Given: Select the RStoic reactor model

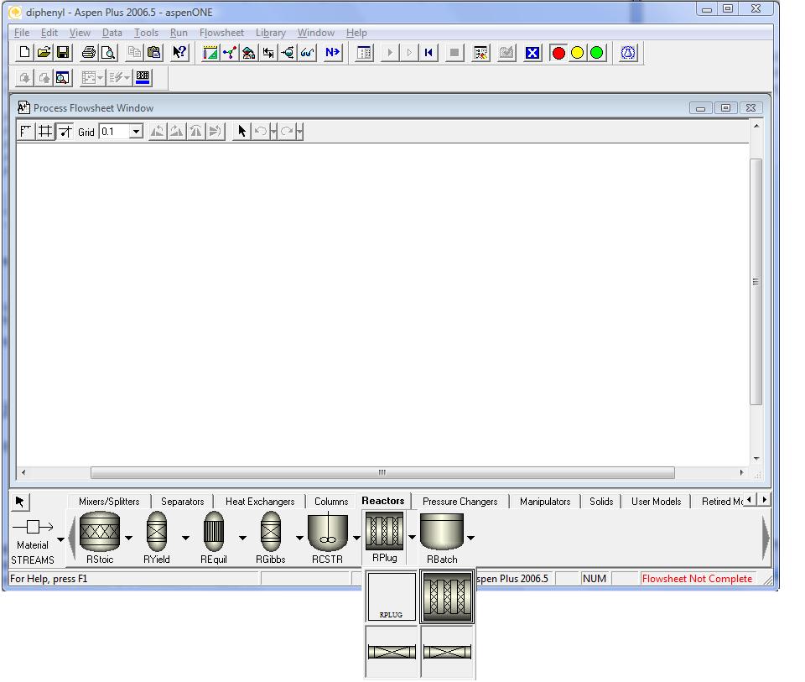Looking at the screenshot, I should pos(100,538).
